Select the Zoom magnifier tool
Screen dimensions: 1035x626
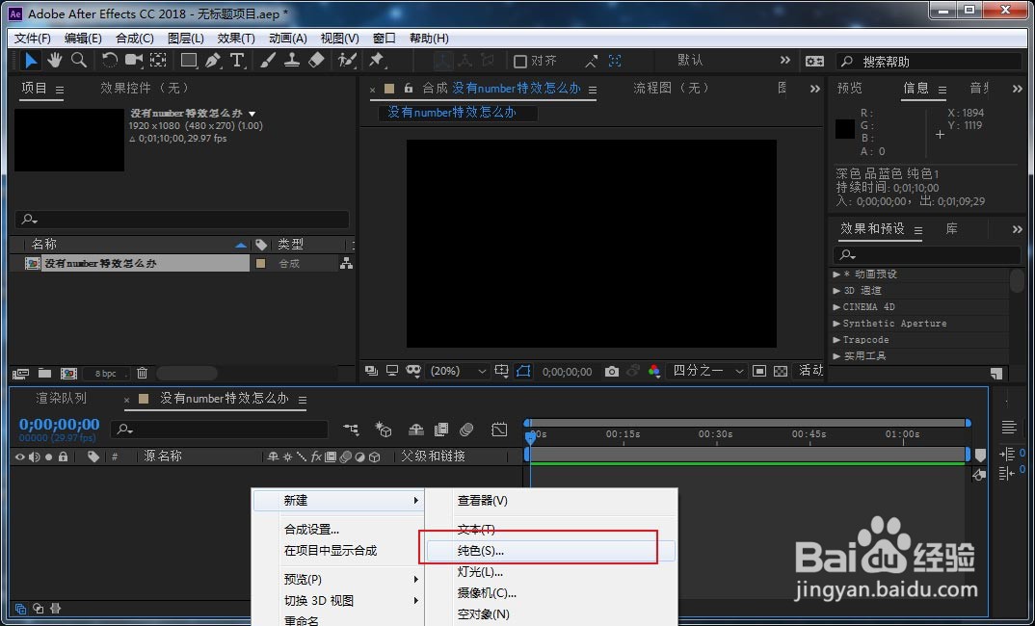pos(79,61)
